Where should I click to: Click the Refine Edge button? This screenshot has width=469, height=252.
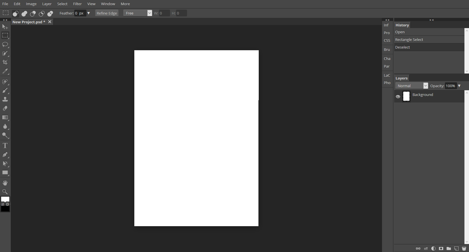[x=107, y=13]
